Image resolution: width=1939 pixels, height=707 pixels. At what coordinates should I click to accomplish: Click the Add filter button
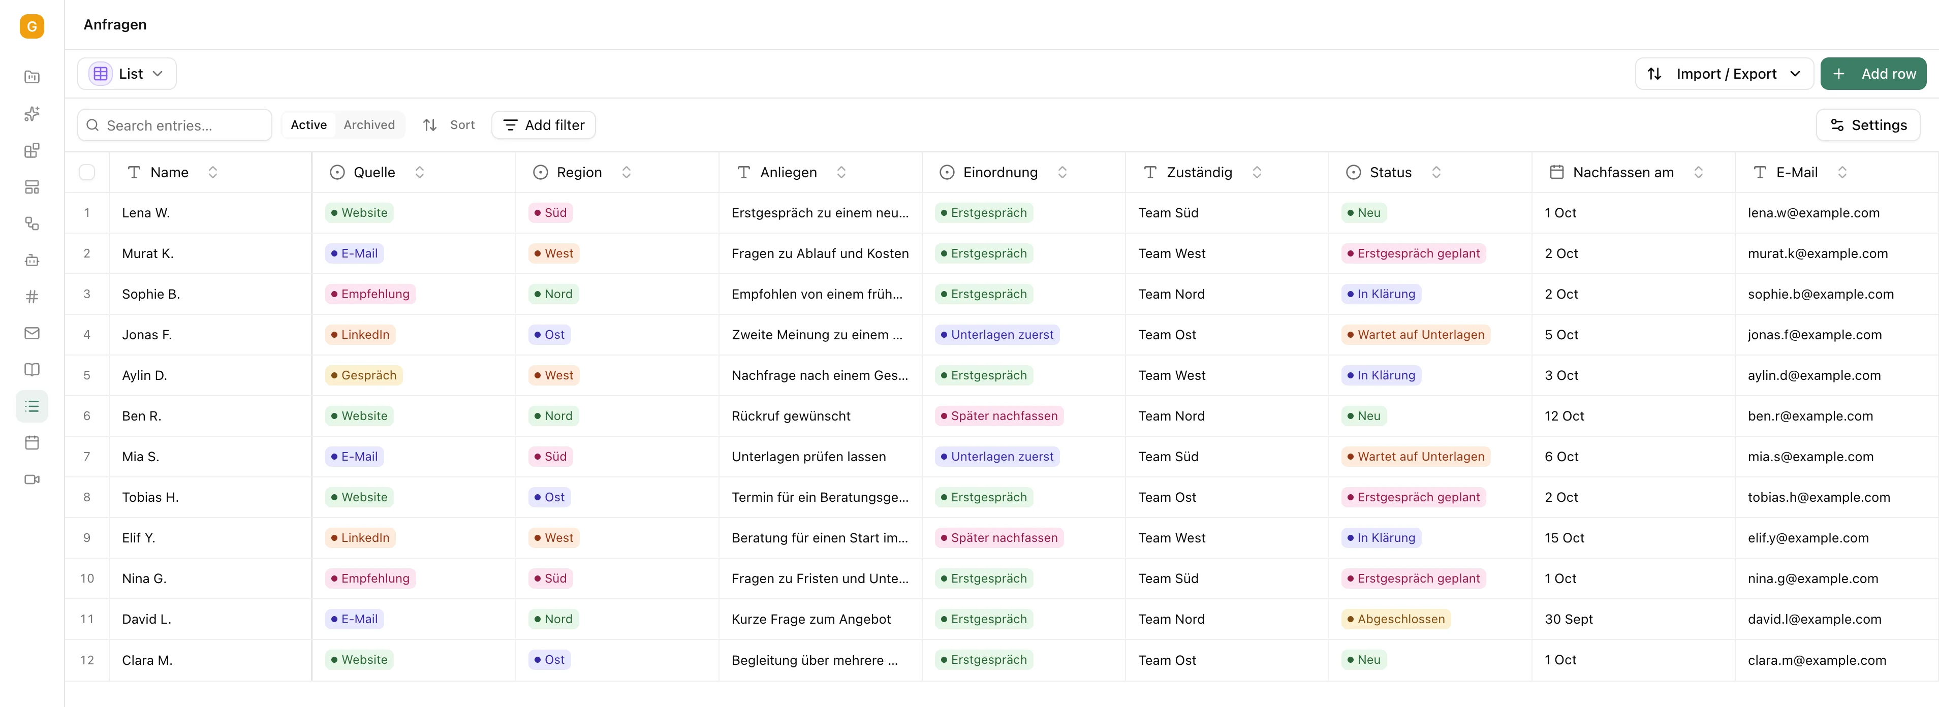click(544, 125)
